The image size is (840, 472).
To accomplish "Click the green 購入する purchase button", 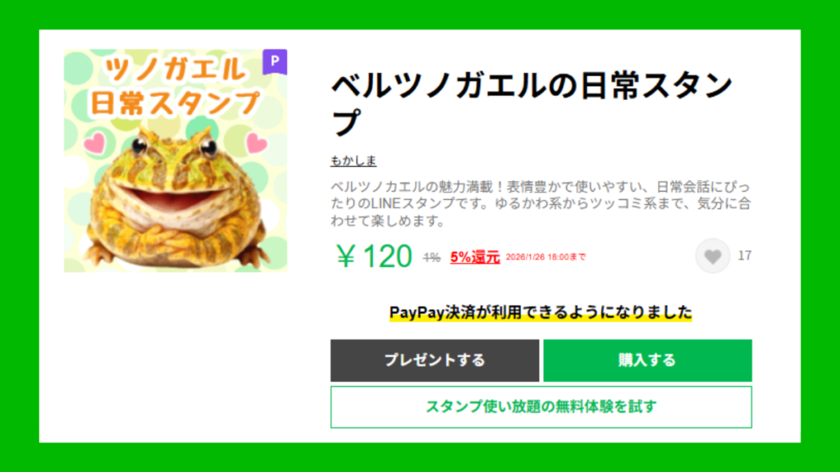I will (647, 361).
